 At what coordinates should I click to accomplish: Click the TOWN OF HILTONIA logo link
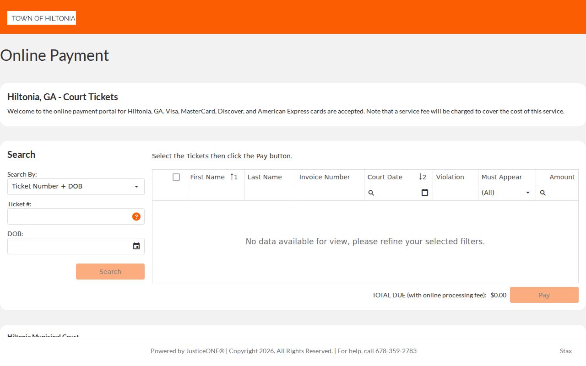tap(42, 18)
